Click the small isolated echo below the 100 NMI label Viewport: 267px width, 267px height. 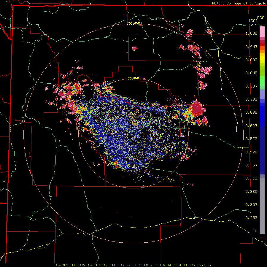point(134,48)
